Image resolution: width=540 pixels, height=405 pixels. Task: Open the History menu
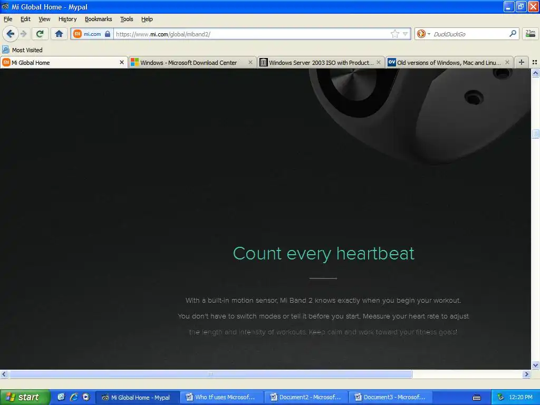67,19
